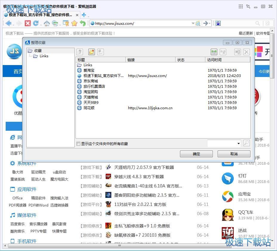The height and width of the screenshot is (251, 277).
Task: Click the certificate-style toolbar icon
Action: tap(66, 23)
